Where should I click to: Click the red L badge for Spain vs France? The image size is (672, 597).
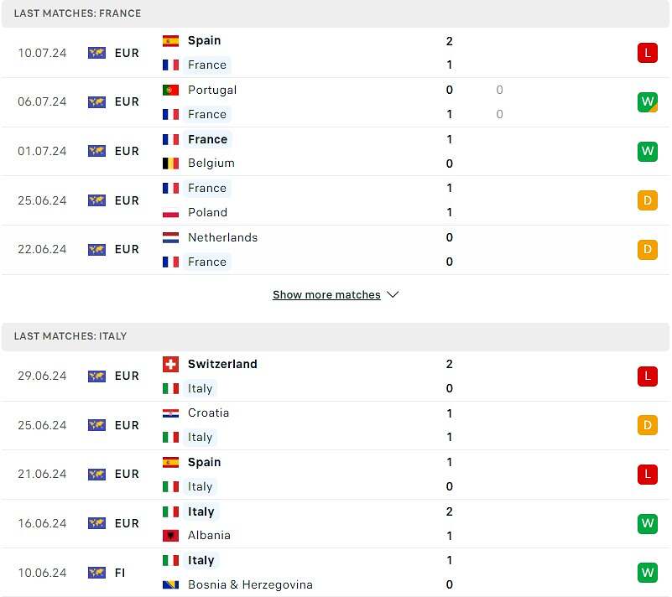[647, 53]
